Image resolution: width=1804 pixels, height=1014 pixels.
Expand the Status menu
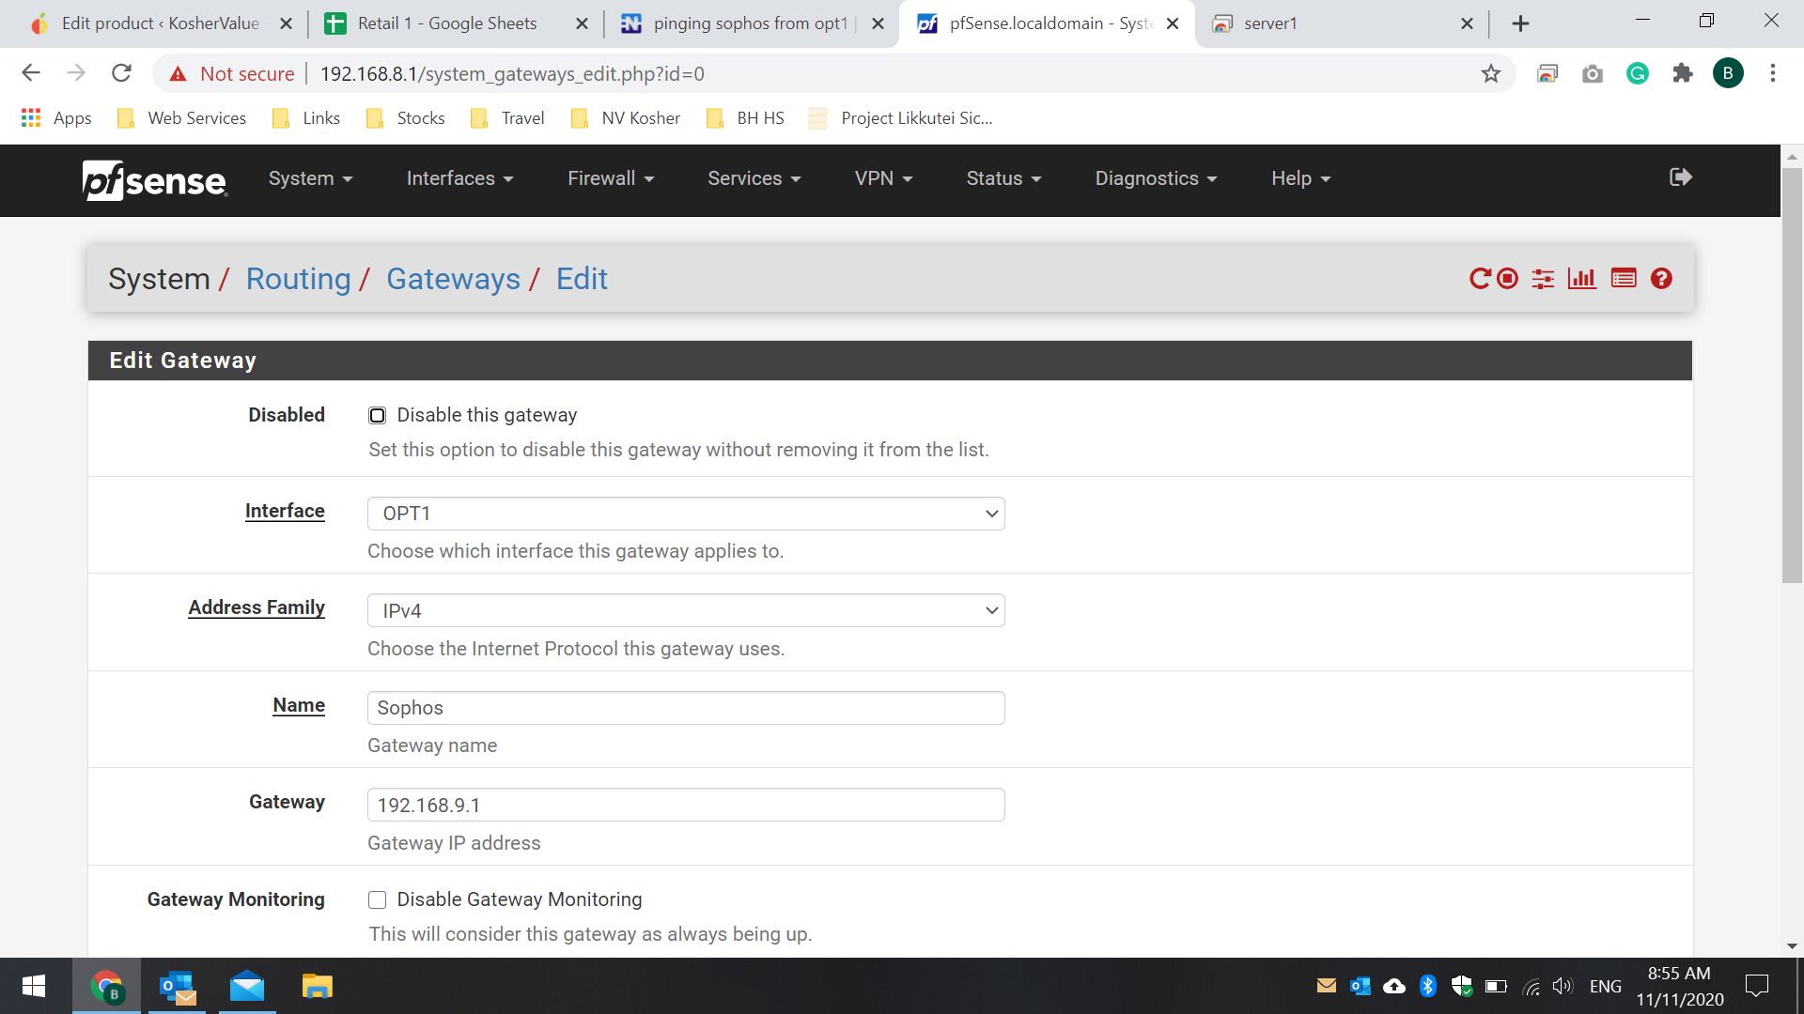point(1003,178)
